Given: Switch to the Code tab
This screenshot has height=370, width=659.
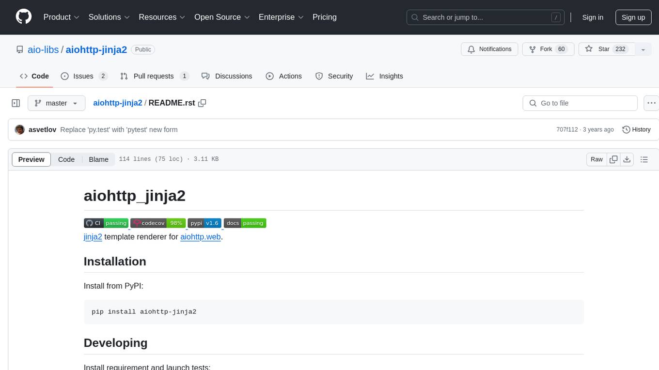Looking at the screenshot, I should [x=34, y=76].
